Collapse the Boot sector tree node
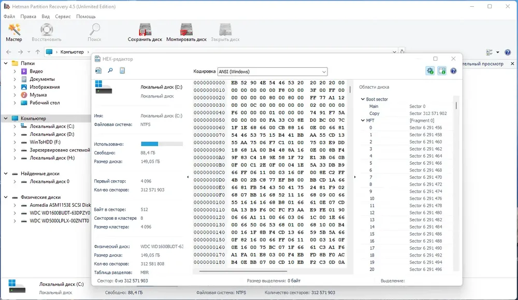518x300 pixels. [363, 99]
